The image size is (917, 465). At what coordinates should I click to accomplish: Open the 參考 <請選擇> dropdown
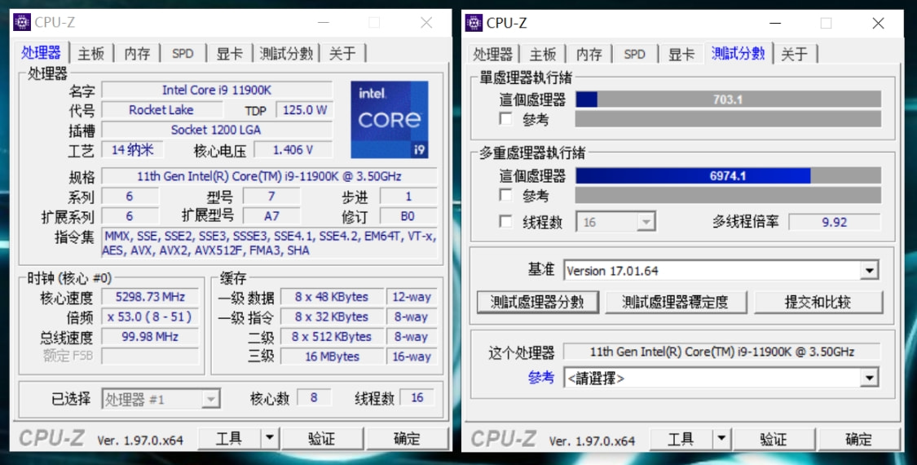pyautogui.click(x=869, y=378)
